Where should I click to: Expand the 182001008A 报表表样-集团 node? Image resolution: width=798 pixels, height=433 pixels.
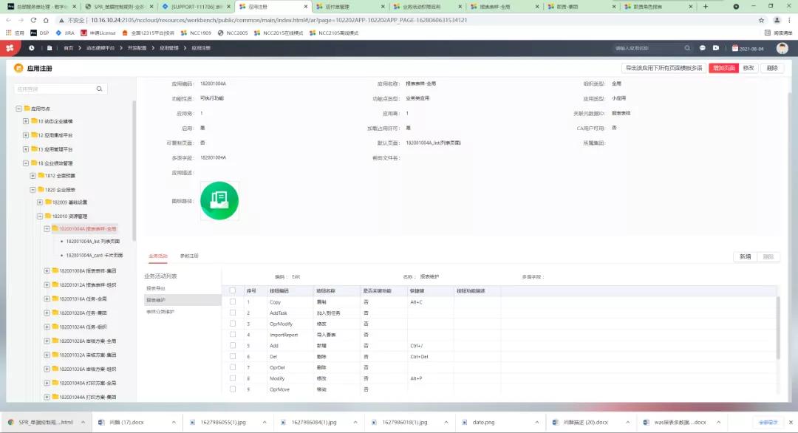(47, 271)
